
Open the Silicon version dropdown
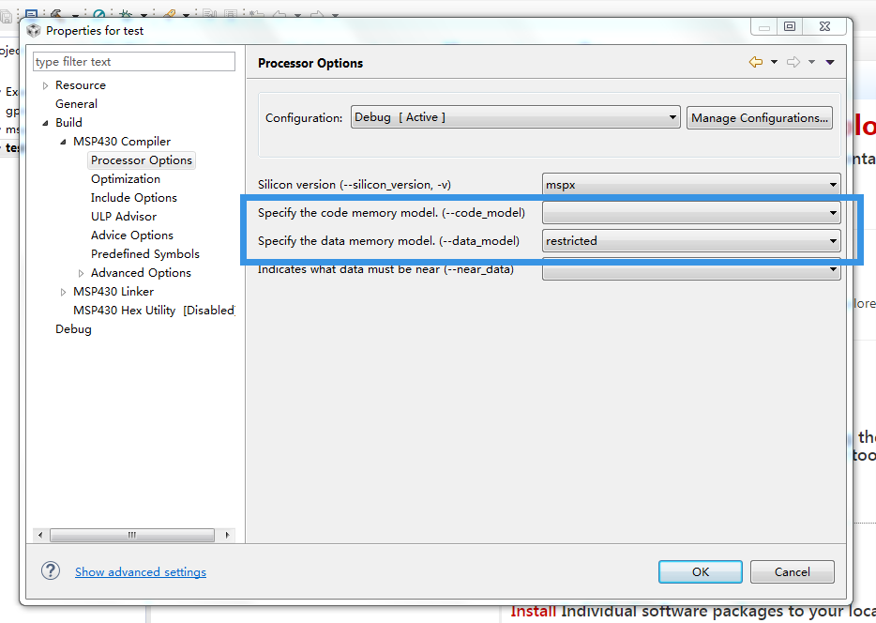click(691, 185)
